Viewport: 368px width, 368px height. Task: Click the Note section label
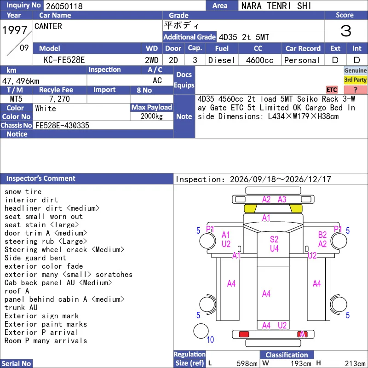(184, 116)
